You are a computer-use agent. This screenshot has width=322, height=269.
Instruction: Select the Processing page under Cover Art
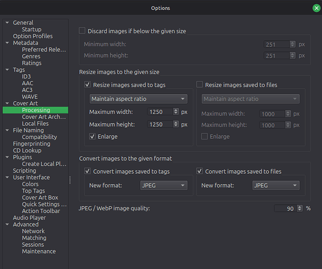tap(36, 110)
